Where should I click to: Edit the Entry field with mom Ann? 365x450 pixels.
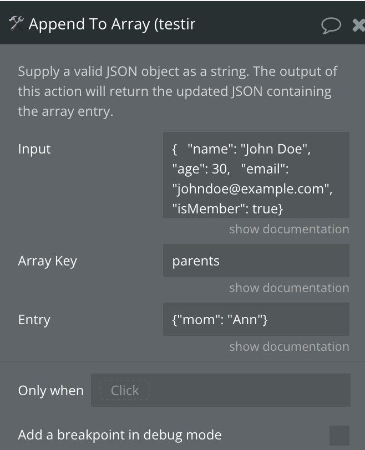pos(256,319)
